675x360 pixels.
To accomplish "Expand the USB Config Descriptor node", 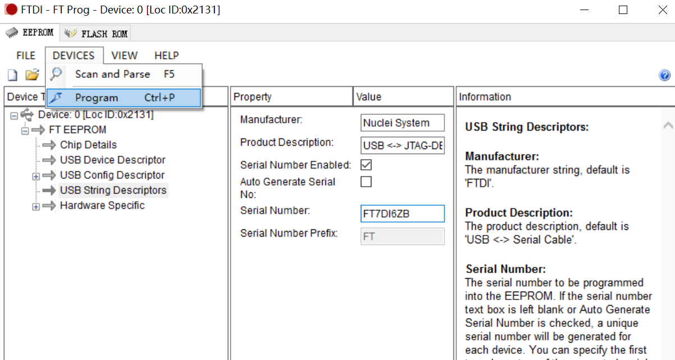I will (36, 176).
